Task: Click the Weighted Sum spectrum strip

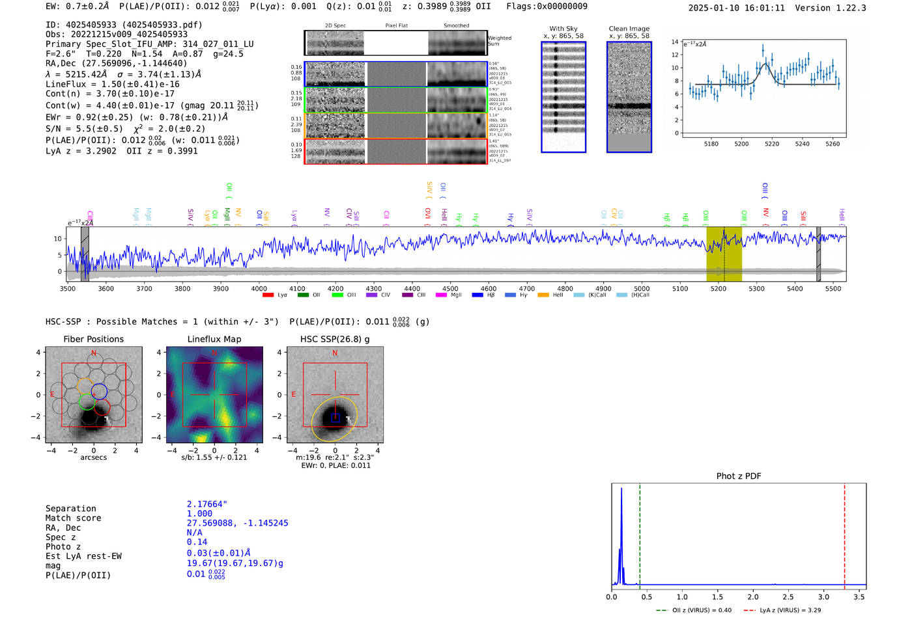Action: (395, 43)
